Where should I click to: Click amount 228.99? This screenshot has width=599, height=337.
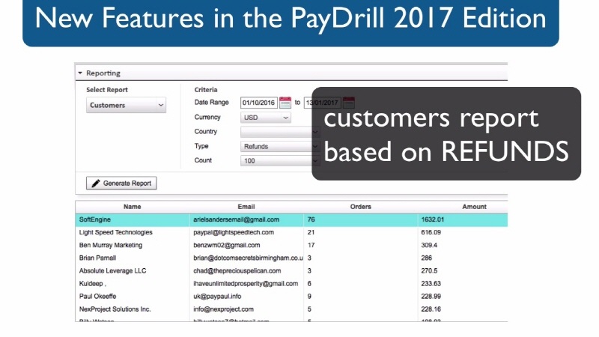[x=431, y=297]
